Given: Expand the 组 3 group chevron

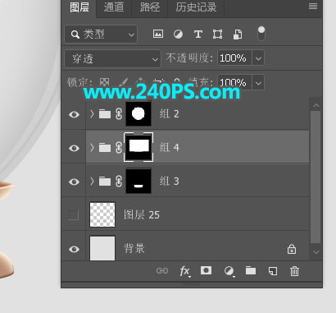Looking at the screenshot, I should (x=92, y=181).
